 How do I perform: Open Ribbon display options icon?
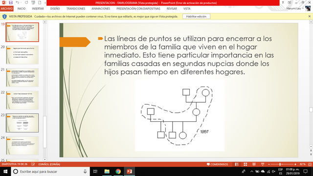coord(290,2)
